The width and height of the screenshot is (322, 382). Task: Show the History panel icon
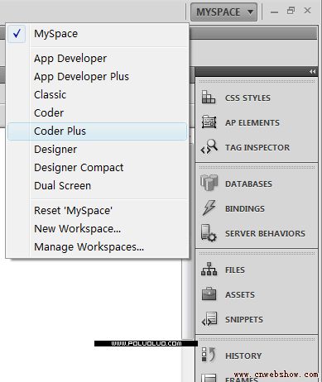click(209, 355)
